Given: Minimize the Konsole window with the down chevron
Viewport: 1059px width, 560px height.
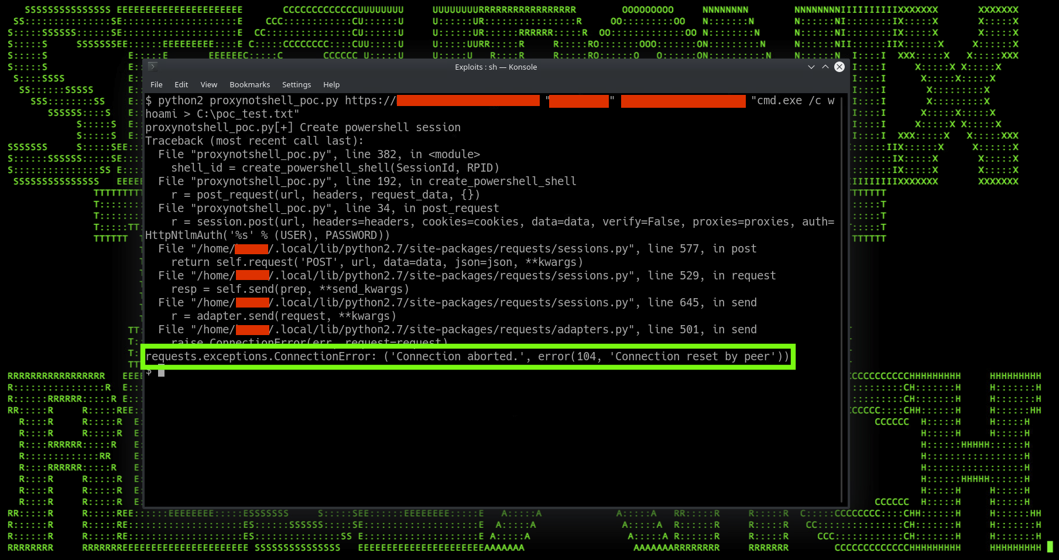Looking at the screenshot, I should [x=811, y=67].
